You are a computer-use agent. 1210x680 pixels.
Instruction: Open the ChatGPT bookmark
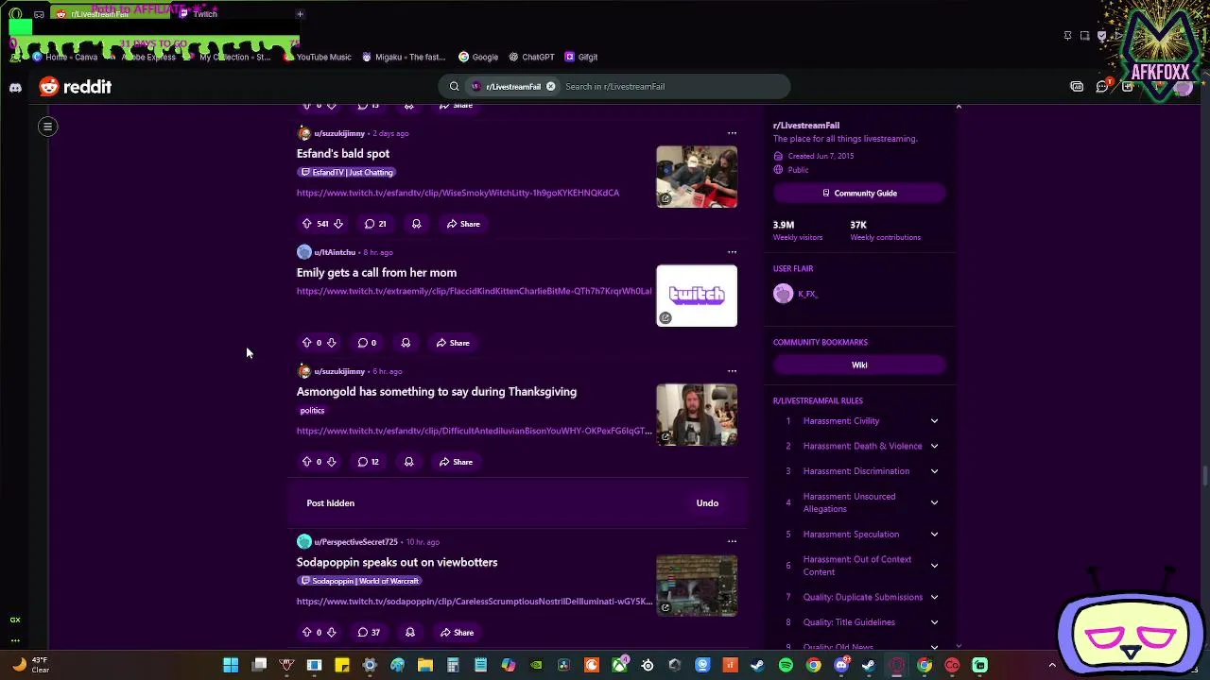[x=531, y=57]
